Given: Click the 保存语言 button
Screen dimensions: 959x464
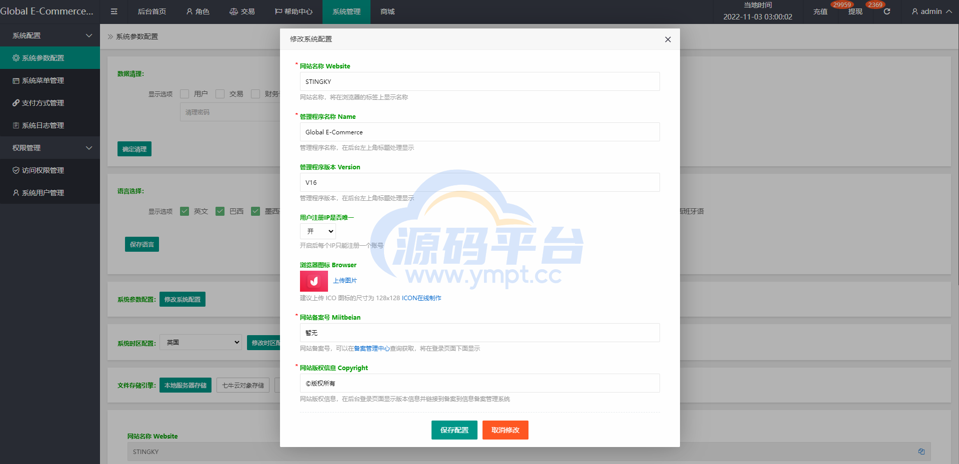Looking at the screenshot, I should tap(142, 244).
